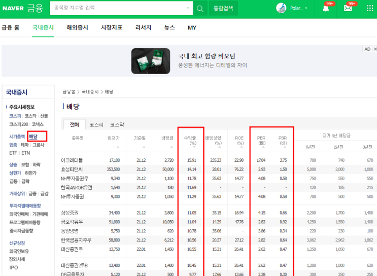Viewport: 377px width, 276px height.
Task: Open ETF sidebar link
Action: click(13, 153)
